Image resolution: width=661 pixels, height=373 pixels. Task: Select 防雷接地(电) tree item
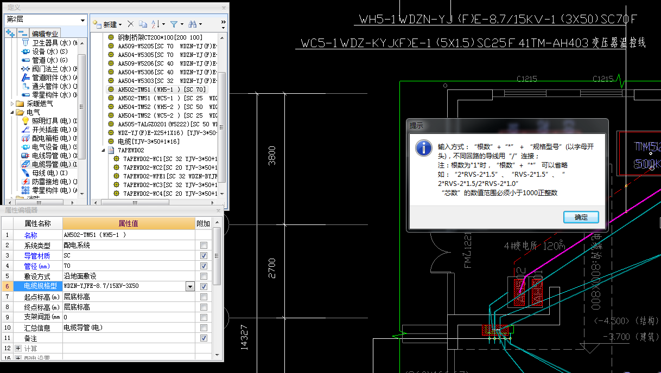pyautogui.click(x=50, y=182)
